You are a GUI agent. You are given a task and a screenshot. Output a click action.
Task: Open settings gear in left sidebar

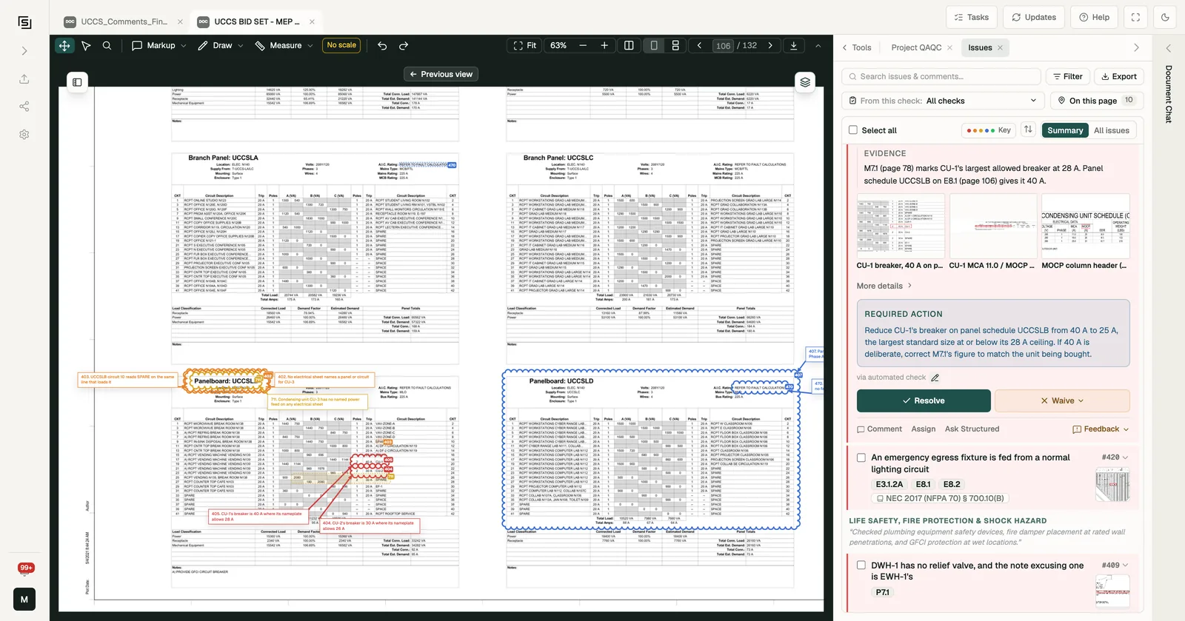[x=24, y=135]
